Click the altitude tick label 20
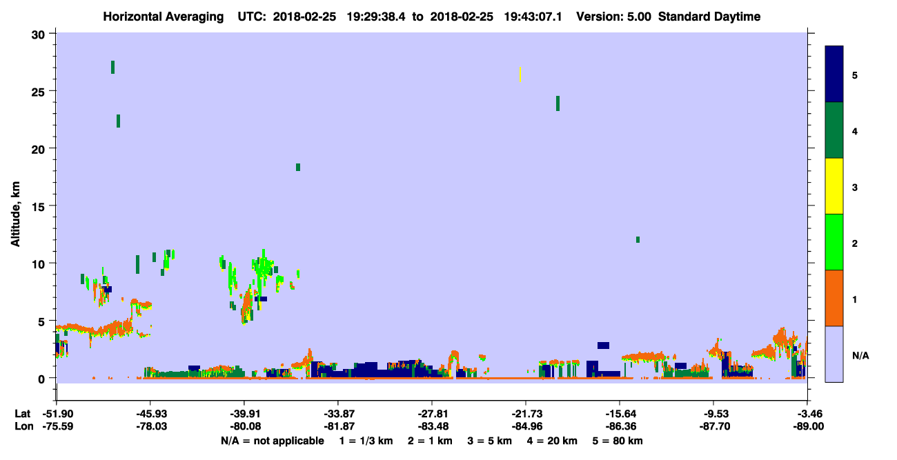Viewport: 897px width, 460px height. pyautogui.click(x=40, y=149)
